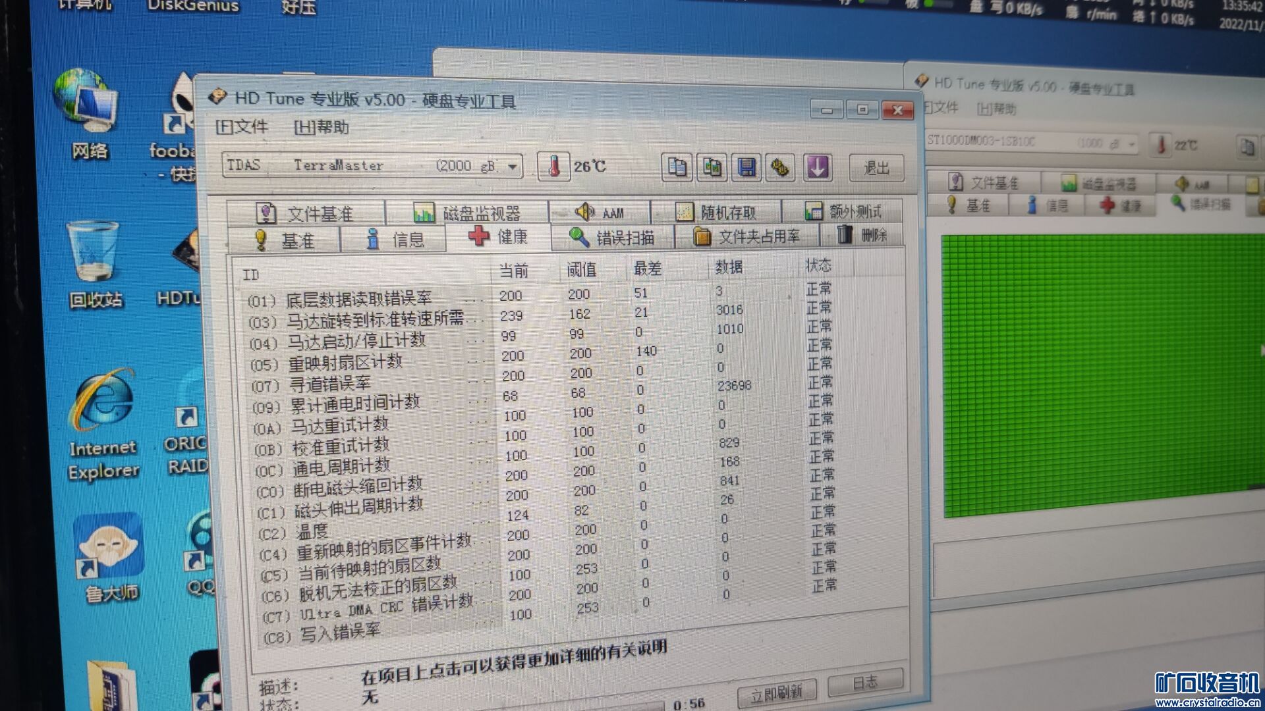Click the copy screenshot to clipboard icon
1265x711 pixels.
click(x=712, y=167)
